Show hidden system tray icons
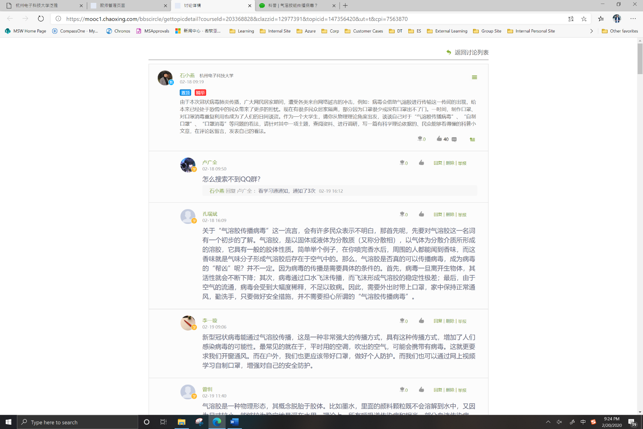Viewport: 643px width, 429px height. click(x=548, y=422)
